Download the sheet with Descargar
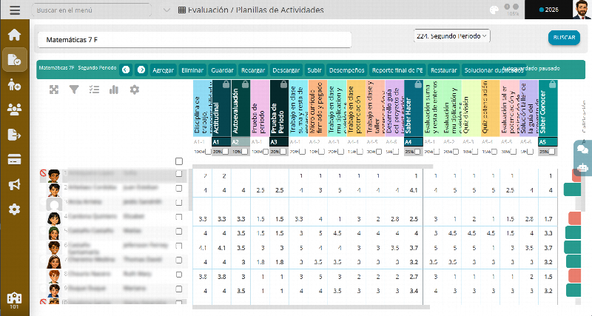The image size is (592, 316). tap(286, 70)
